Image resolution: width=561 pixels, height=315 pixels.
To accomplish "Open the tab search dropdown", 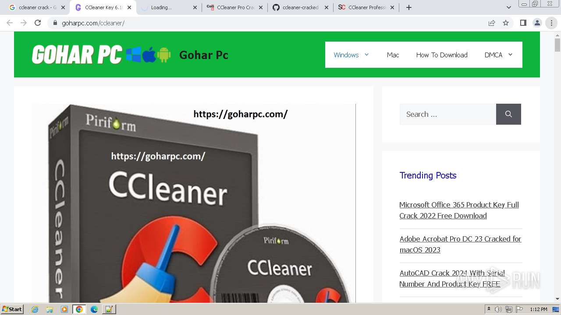I will tap(509, 7).
